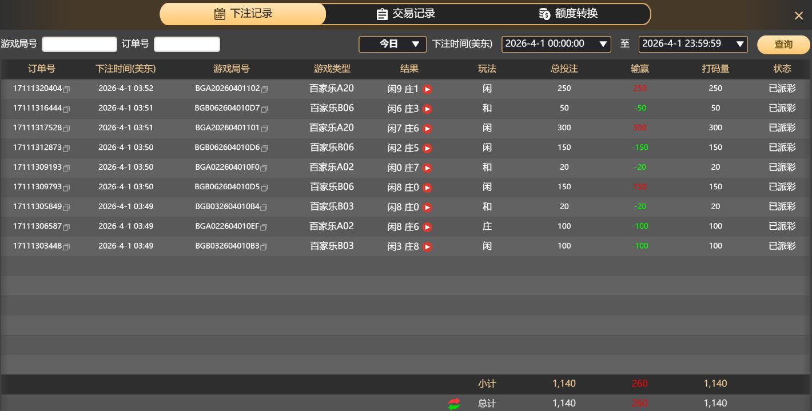Focus the 订单号 input field
812x411 pixels.
[186, 44]
